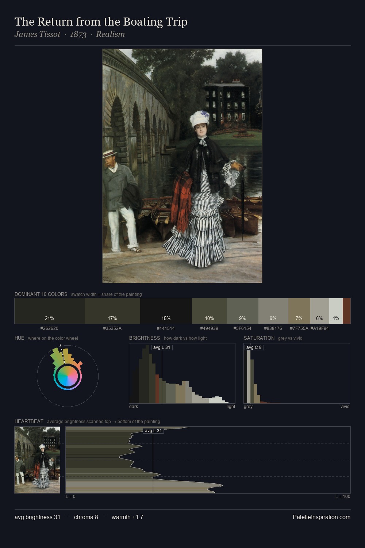365x548 pixels.
Task: Click the 'avg C 8' label in Saturation chart
Action: [x=254, y=347]
